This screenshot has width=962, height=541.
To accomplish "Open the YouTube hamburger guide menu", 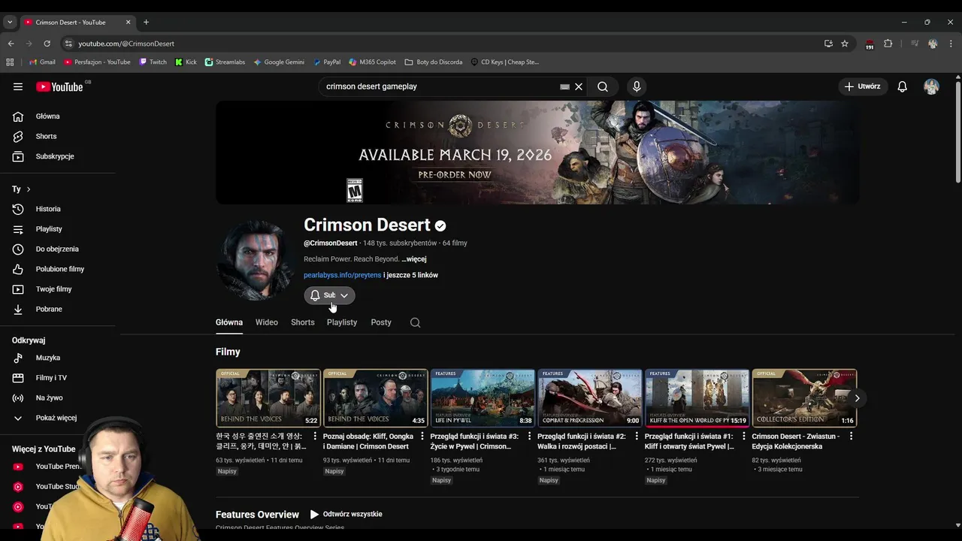I will tap(18, 86).
